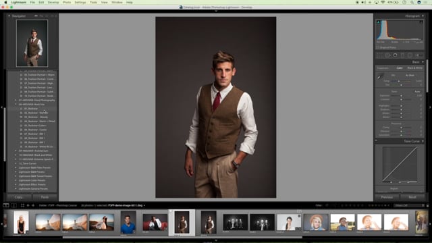This screenshot has width=432, height=243.
Task: Click the filmstrip horizontal scrollbar
Action: [182, 237]
